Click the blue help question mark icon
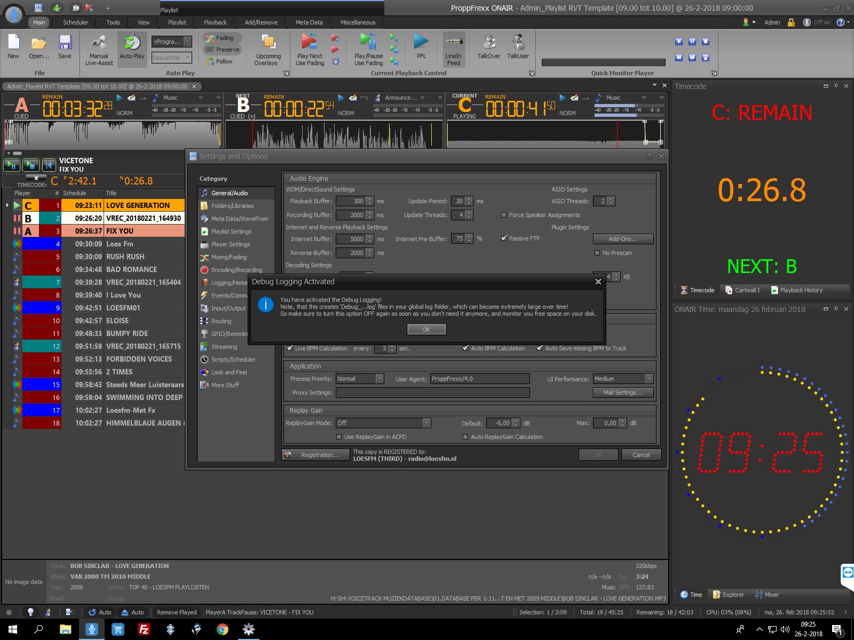854x640 pixels. [x=841, y=22]
